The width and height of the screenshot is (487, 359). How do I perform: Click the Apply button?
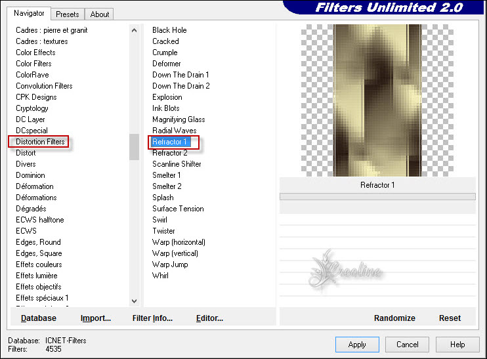pos(357,345)
